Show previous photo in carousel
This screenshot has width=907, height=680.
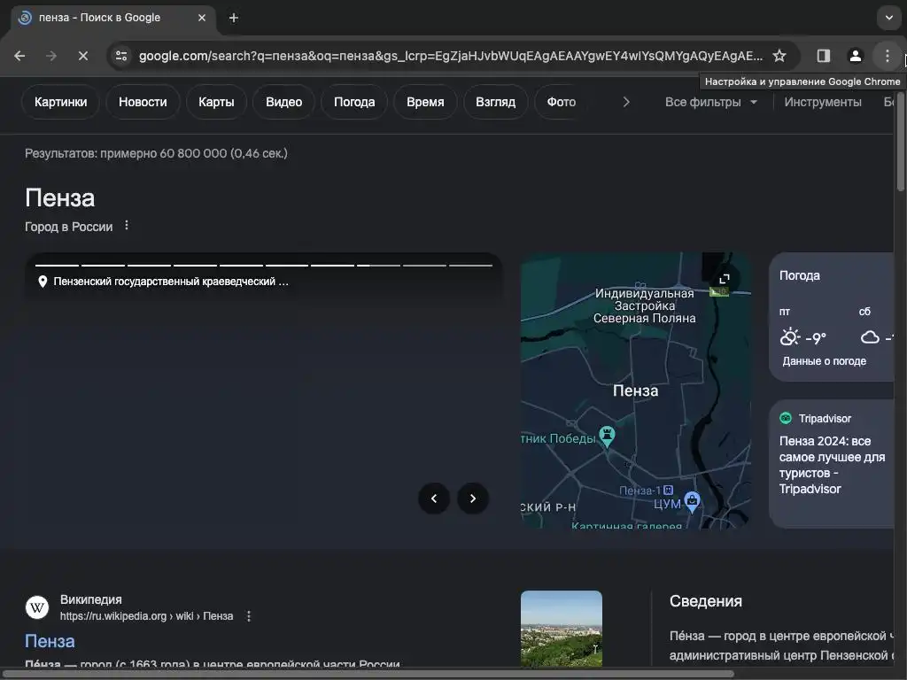click(434, 498)
